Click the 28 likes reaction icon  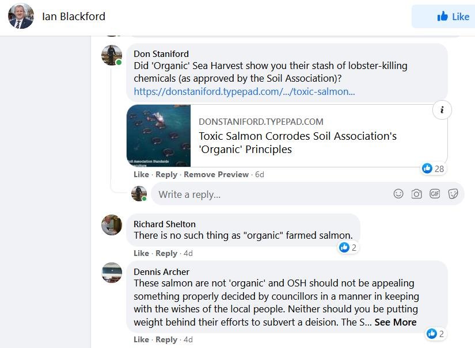427,168
